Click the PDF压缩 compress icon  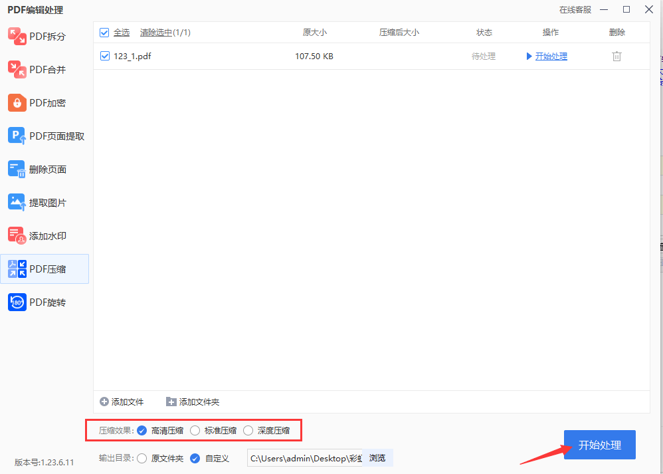[17, 269]
